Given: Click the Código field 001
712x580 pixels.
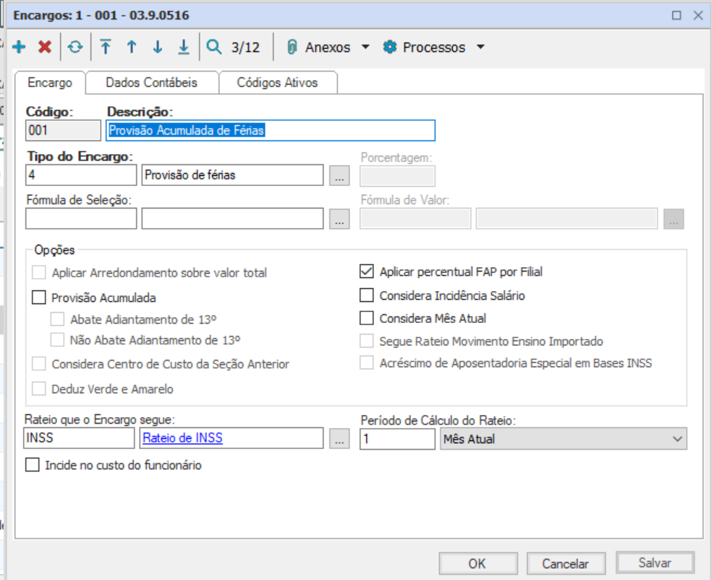Looking at the screenshot, I should (x=63, y=130).
